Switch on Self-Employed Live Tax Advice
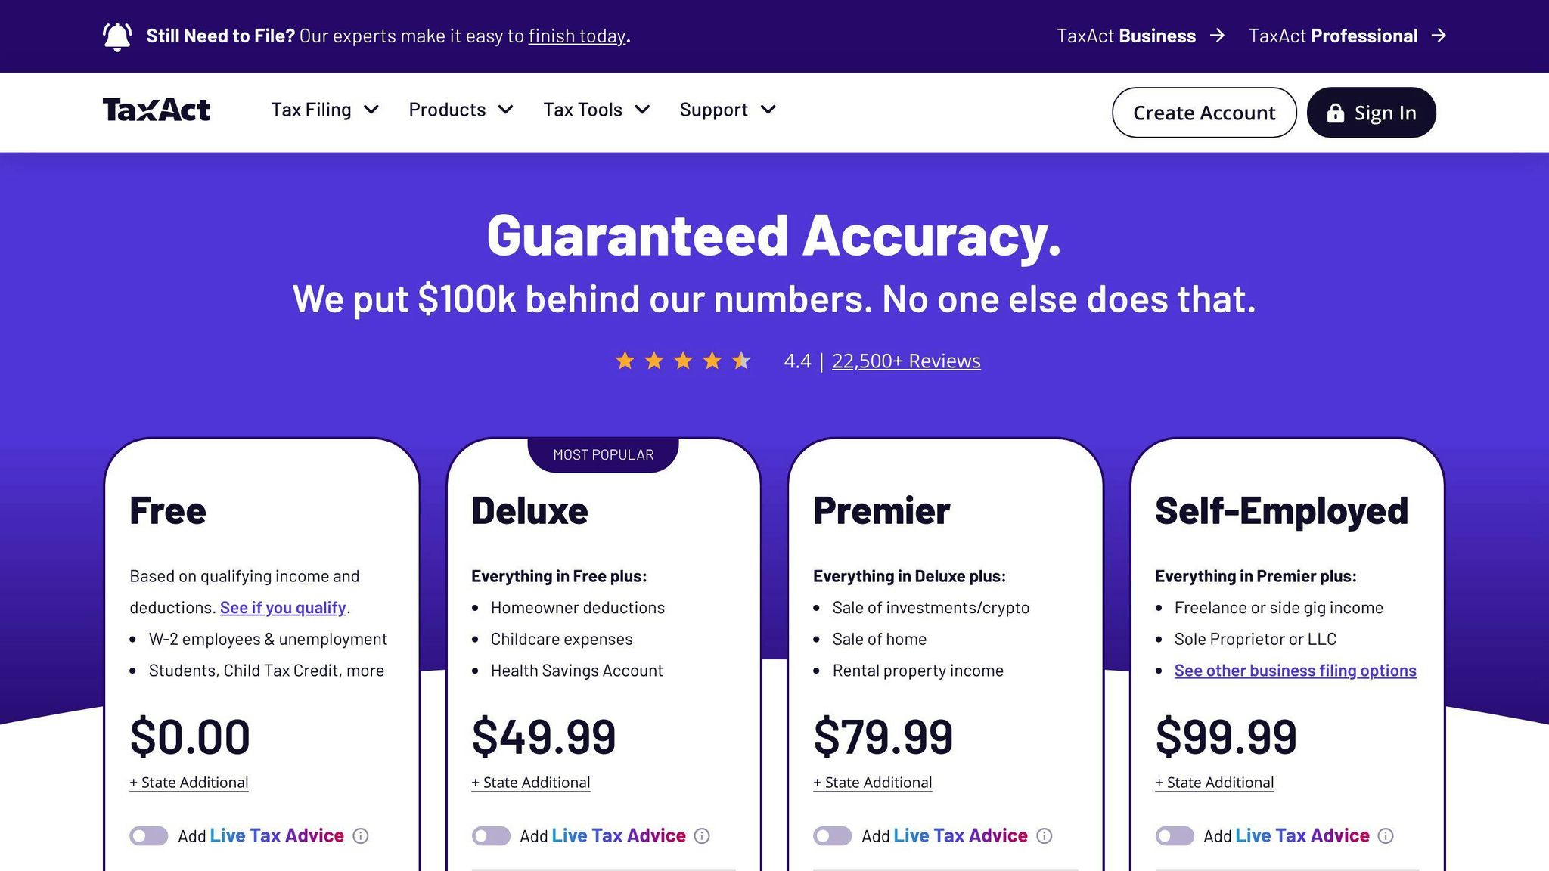Screen dimensions: 1549x871 (x=1175, y=835)
